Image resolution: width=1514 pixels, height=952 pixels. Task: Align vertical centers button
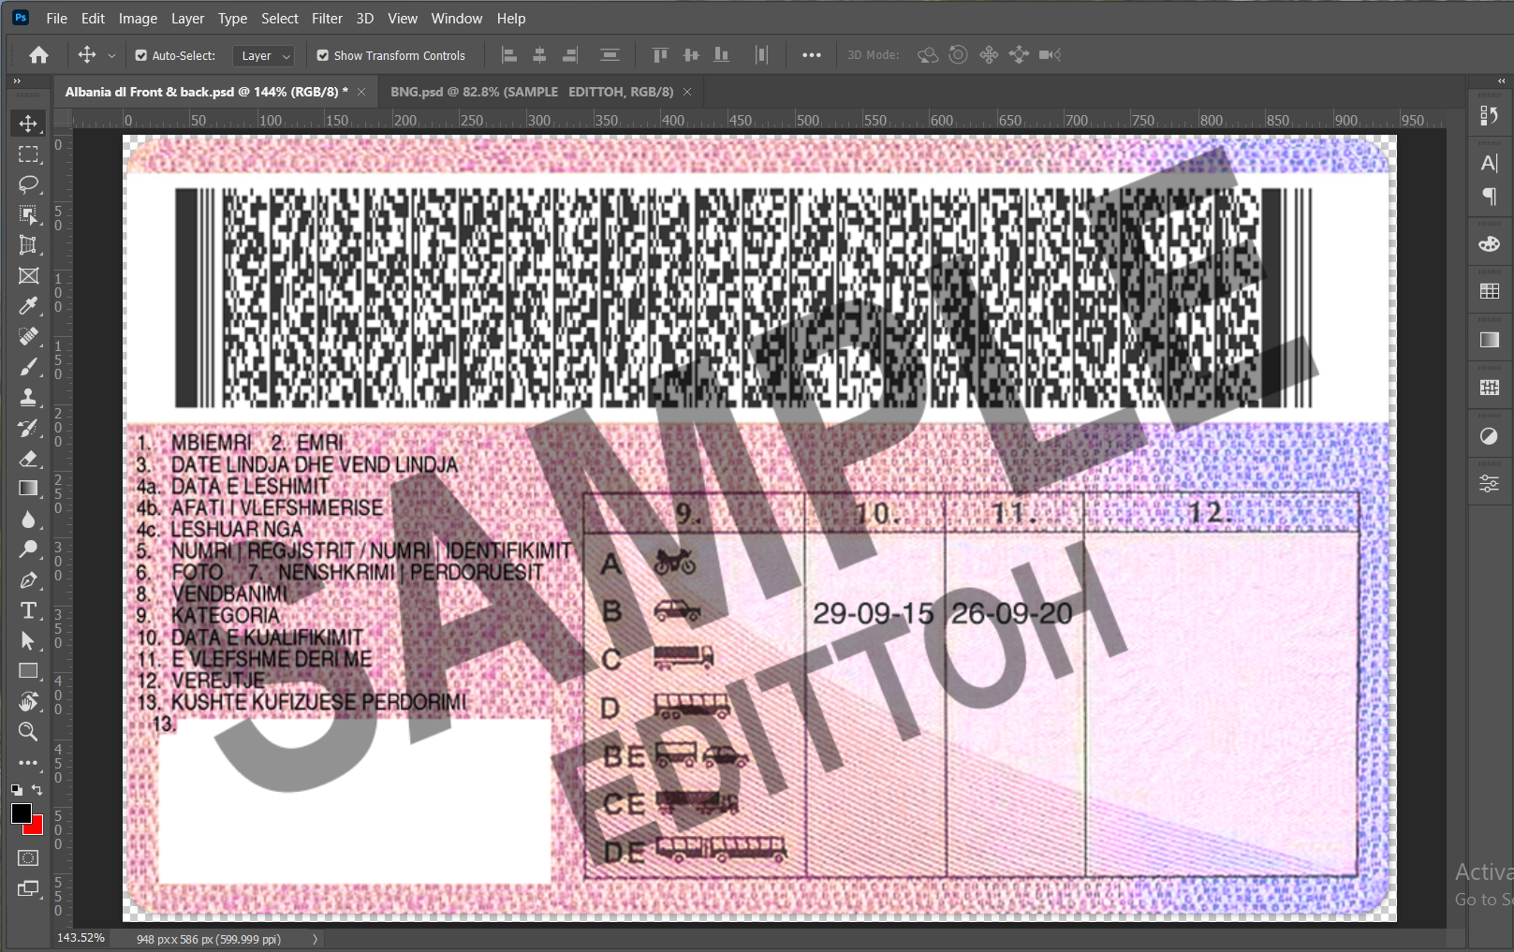coord(691,55)
